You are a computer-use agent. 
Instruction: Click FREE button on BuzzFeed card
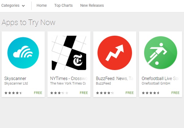pos(129,93)
